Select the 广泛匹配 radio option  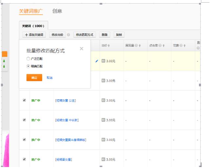pyautogui.click(x=28, y=59)
